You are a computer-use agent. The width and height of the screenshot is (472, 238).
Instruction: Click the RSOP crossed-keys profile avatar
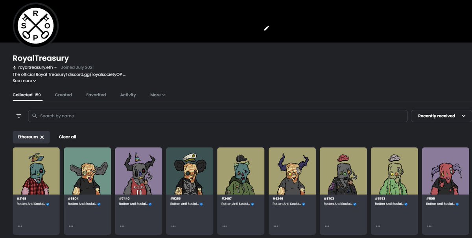tap(36, 25)
